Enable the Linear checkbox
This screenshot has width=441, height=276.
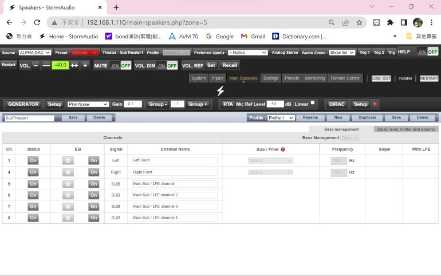tap(313, 104)
